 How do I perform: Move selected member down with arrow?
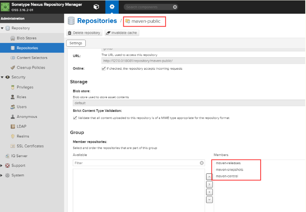point(209,200)
